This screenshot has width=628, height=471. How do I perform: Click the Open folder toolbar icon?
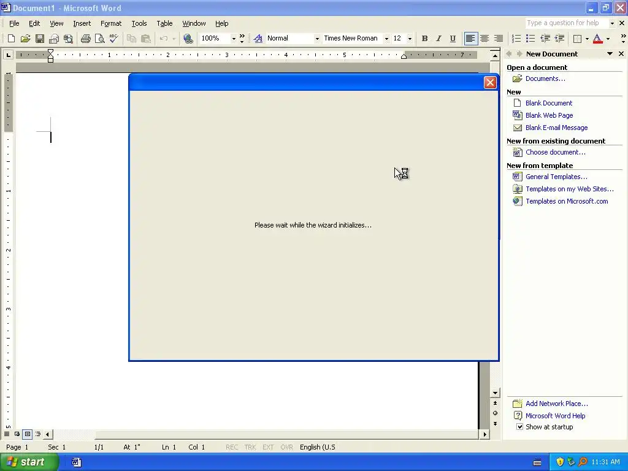25,39
